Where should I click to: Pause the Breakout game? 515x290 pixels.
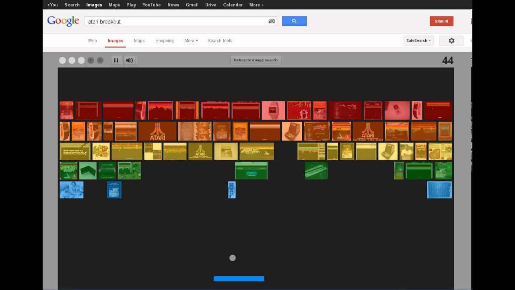pyautogui.click(x=116, y=60)
